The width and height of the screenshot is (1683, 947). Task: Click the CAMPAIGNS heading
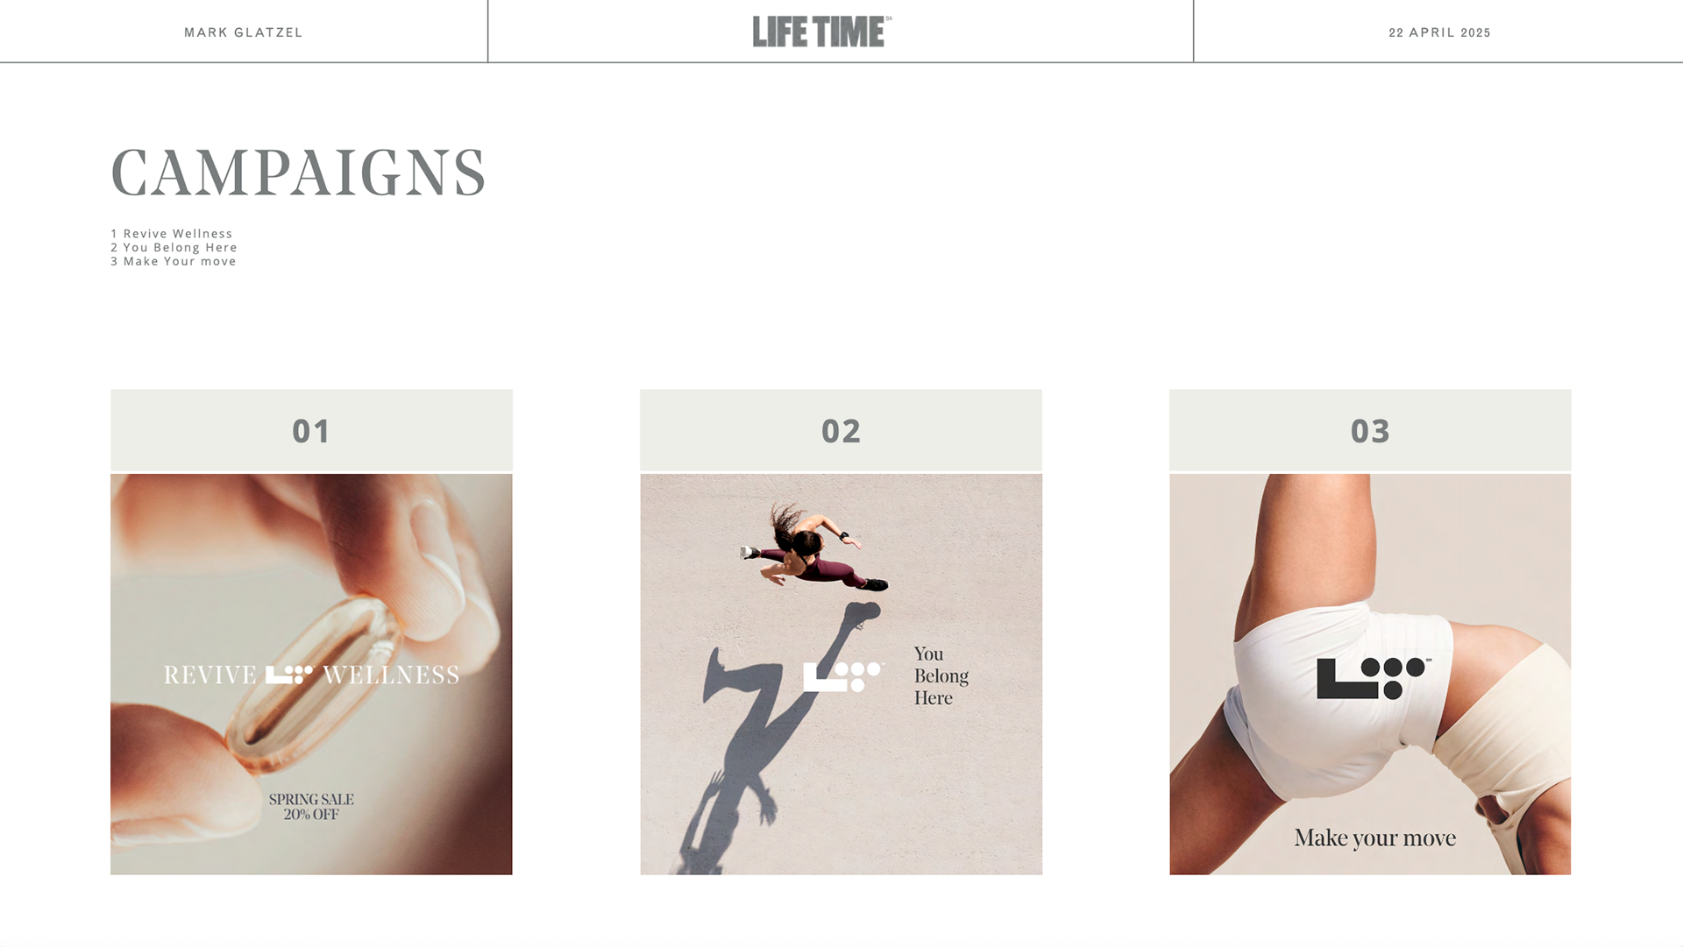(298, 172)
